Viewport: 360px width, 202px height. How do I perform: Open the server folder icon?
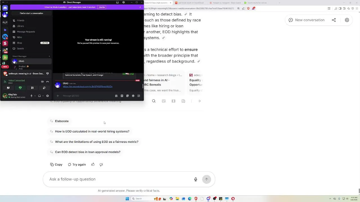coord(5,30)
